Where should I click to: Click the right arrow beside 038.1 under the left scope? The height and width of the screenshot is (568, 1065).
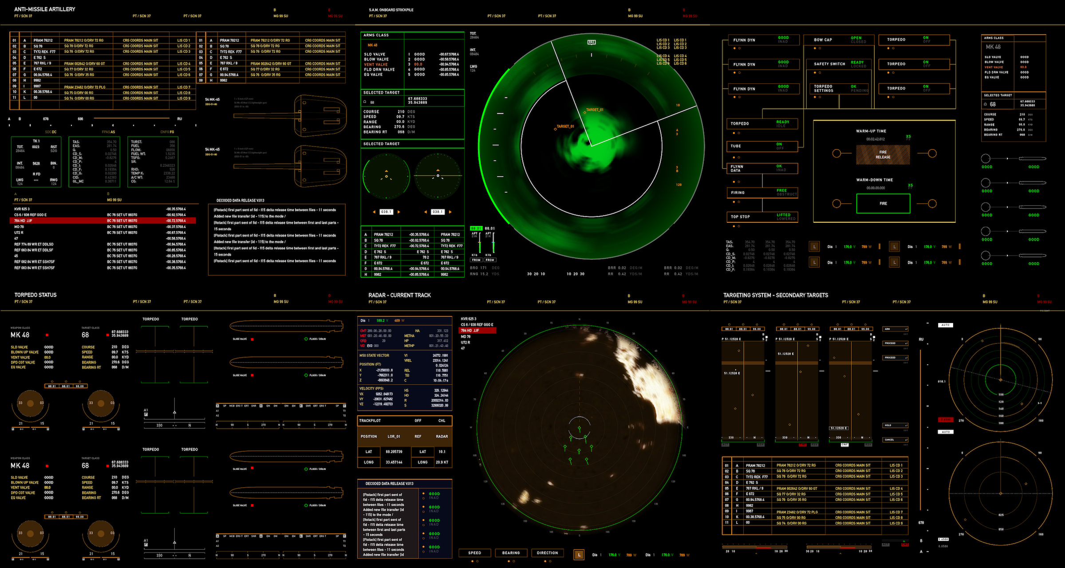(x=398, y=212)
